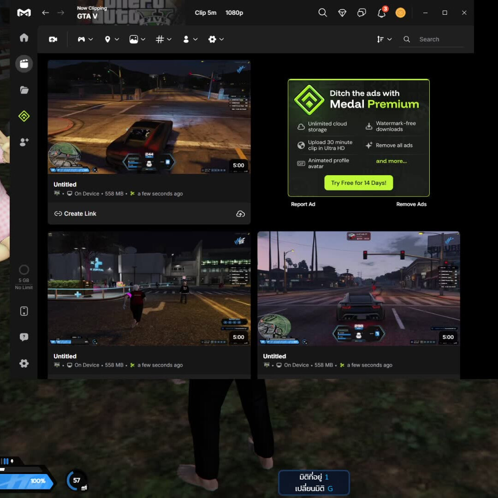This screenshot has width=498, height=498.
Task: Open the Premium diamond sidebar icon
Action: point(24,116)
